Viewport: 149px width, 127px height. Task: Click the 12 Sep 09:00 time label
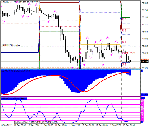point(102,125)
